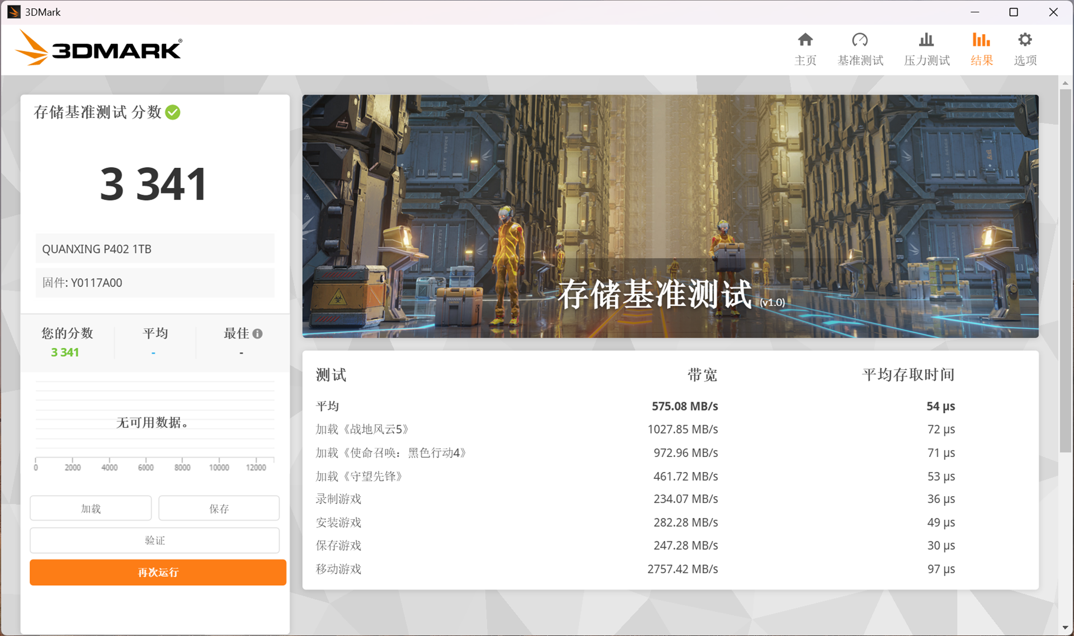Open the 压力测试 stress test section
1074x636 pixels.
(926, 49)
